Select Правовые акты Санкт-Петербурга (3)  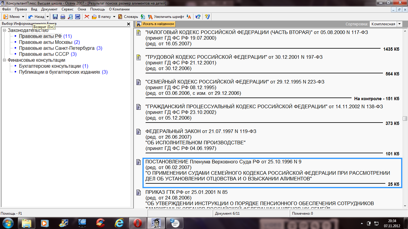(x=61, y=48)
